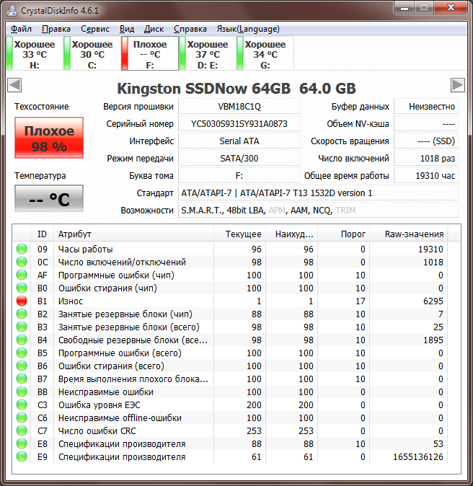Image resolution: width=473 pixels, height=486 pixels.
Task: Click the red Плохое 98 % health button
Action: tap(49, 138)
